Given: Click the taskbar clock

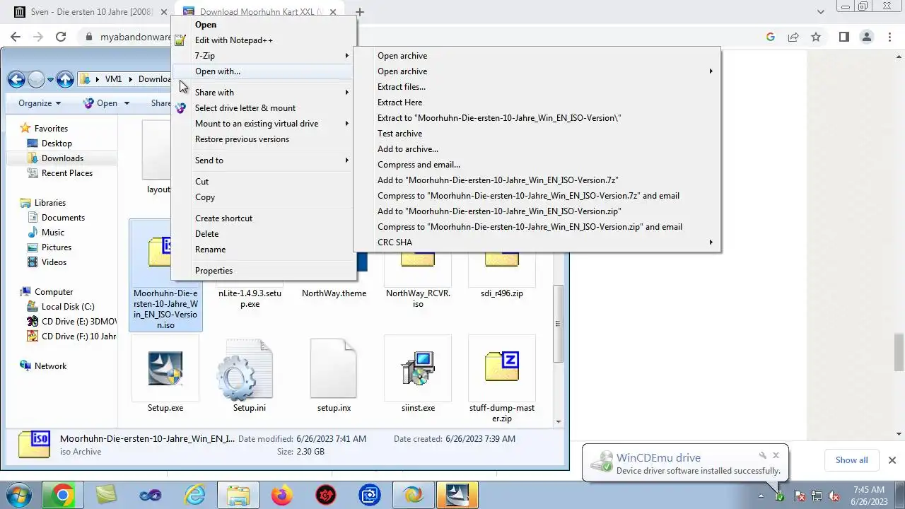Looking at the screenshot, I should (x=869, y=496).
